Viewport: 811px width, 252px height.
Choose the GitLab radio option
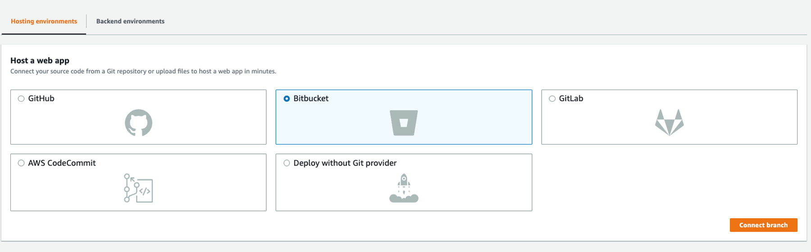(552, 99)
